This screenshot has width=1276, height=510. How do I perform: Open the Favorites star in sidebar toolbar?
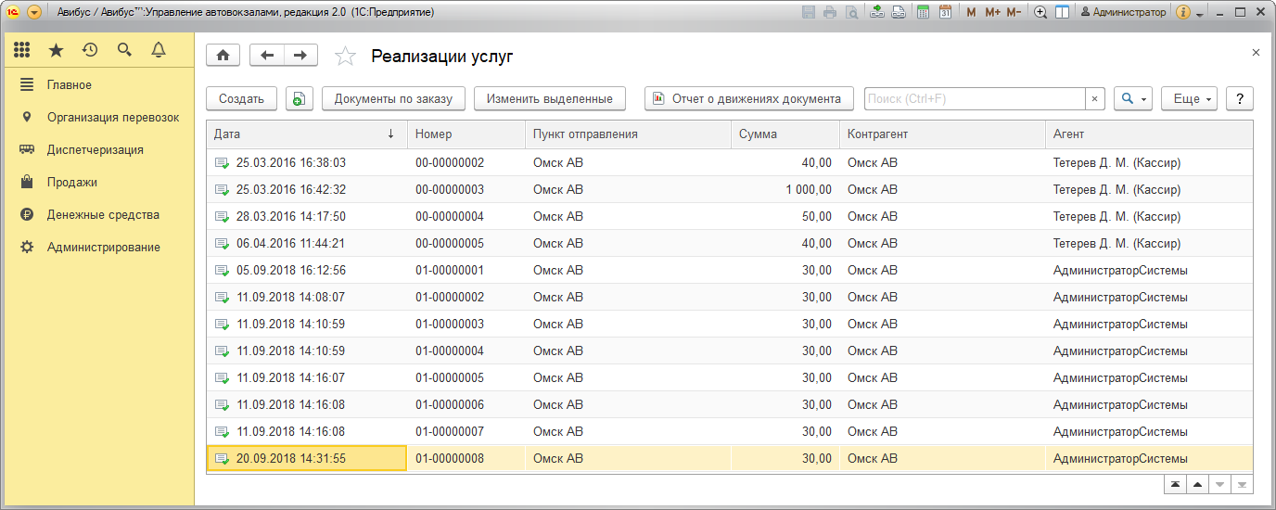click(56, 50)
